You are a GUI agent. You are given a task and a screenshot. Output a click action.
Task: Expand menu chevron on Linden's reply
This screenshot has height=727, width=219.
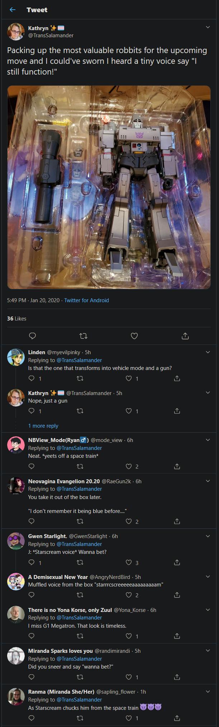click(208, 352)
